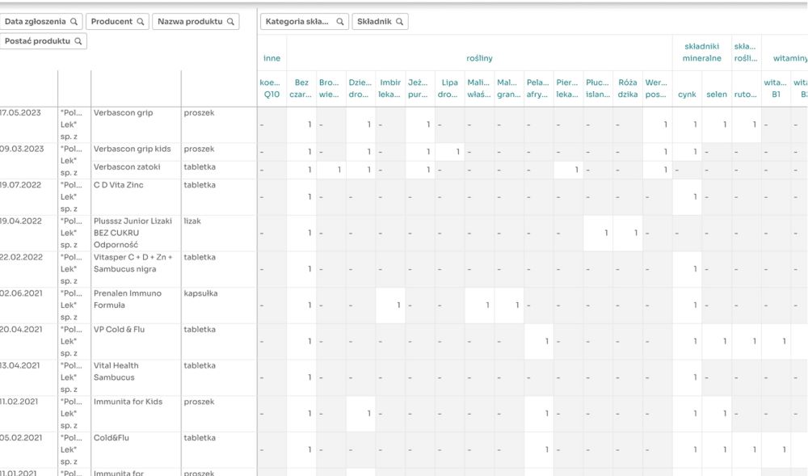Click the 'Imbir lekarski' column header
The width and height of the screenshot is (808, 476).
point(390,88)
